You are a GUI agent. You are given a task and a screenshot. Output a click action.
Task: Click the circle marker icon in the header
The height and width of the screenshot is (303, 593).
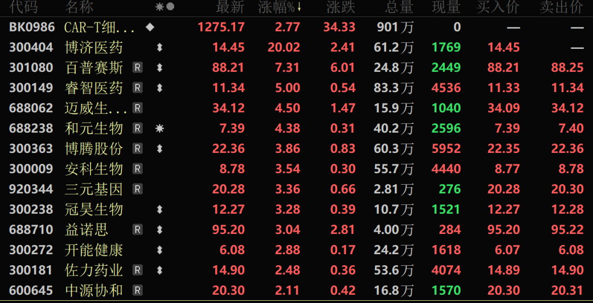click(170, 7)
